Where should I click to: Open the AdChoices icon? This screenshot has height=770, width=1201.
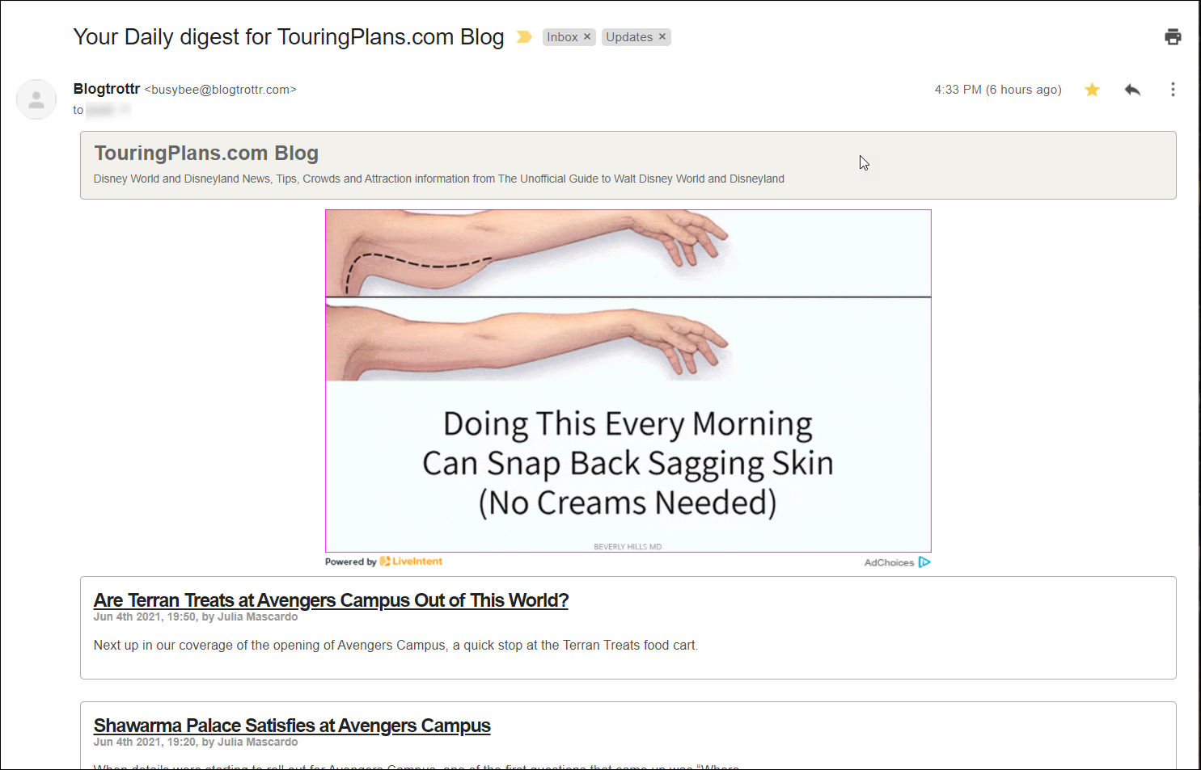(924, 562)
